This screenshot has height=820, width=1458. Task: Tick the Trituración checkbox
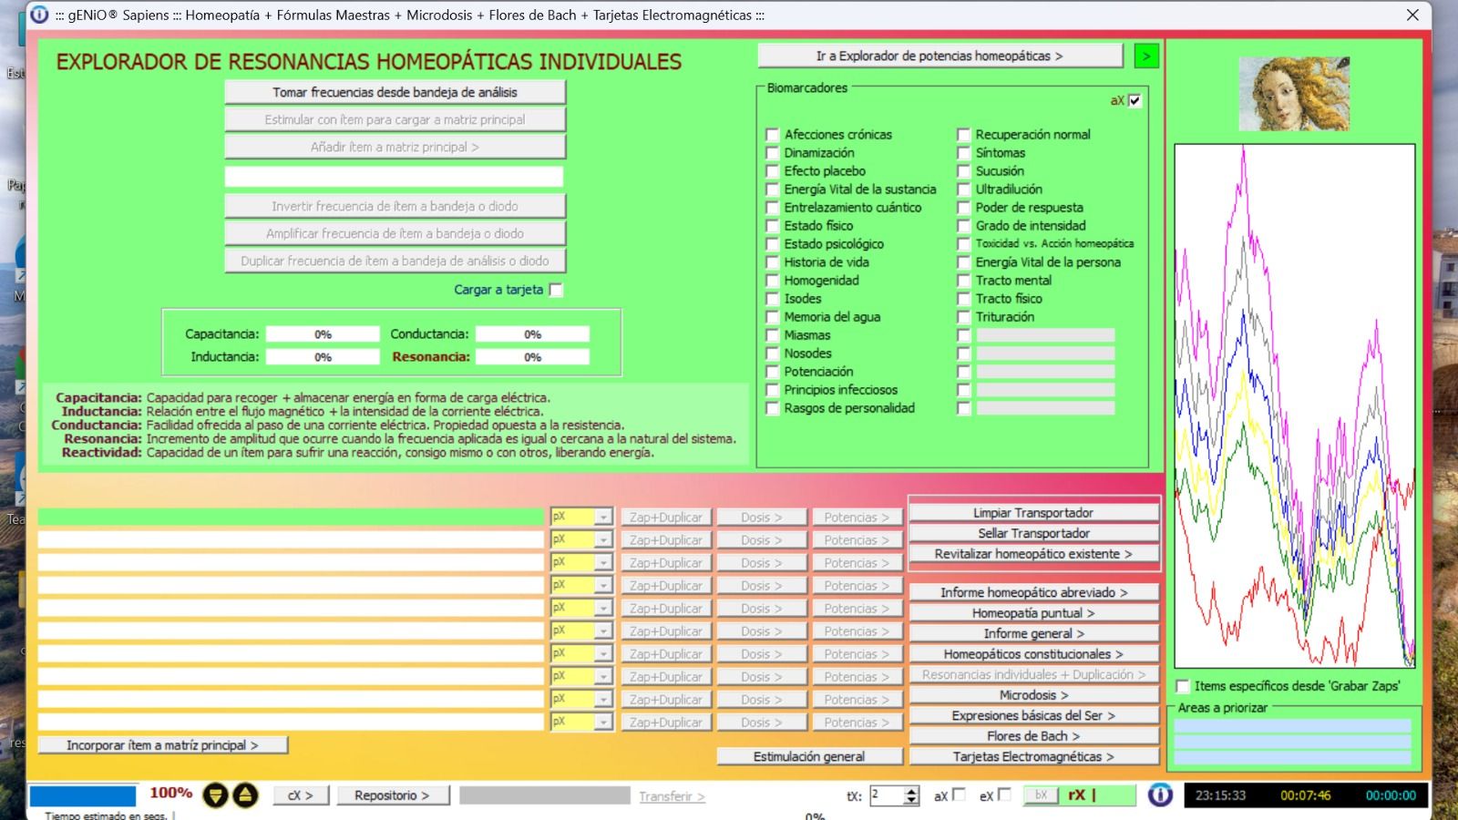[963, 317]
